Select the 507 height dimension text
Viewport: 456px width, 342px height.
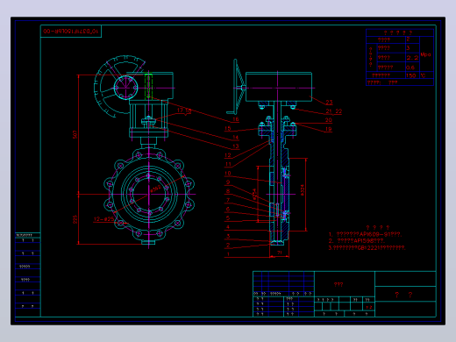click(x=75, y=135)
